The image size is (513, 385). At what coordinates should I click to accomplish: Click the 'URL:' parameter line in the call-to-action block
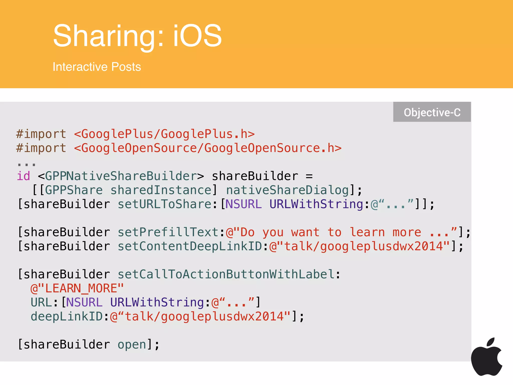(146, 302)
